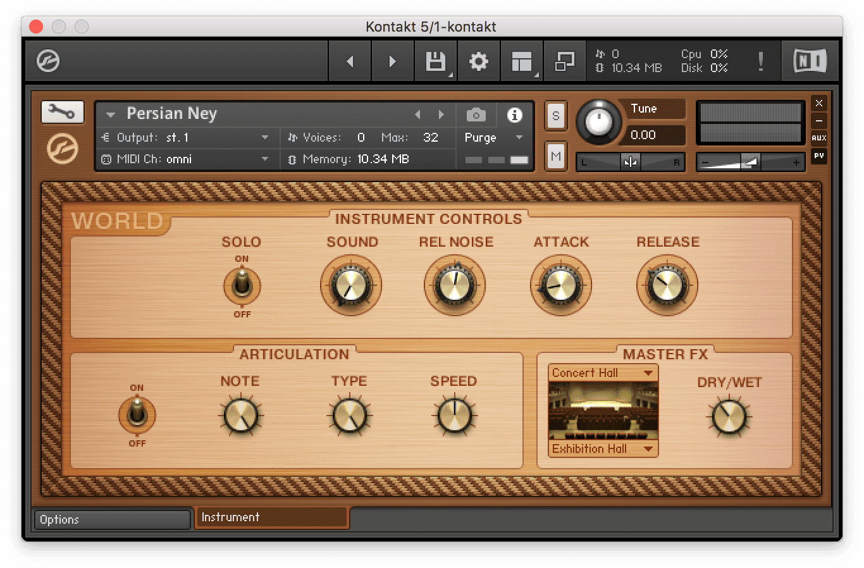Click the minimized view window icon
Screen dimensions: 864x568
564,61
